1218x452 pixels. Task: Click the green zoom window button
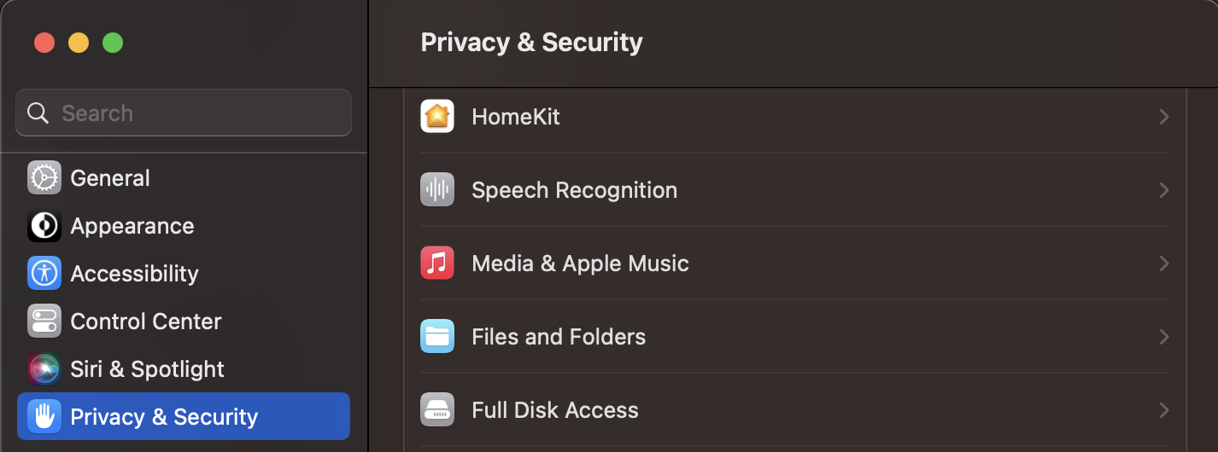113,43
